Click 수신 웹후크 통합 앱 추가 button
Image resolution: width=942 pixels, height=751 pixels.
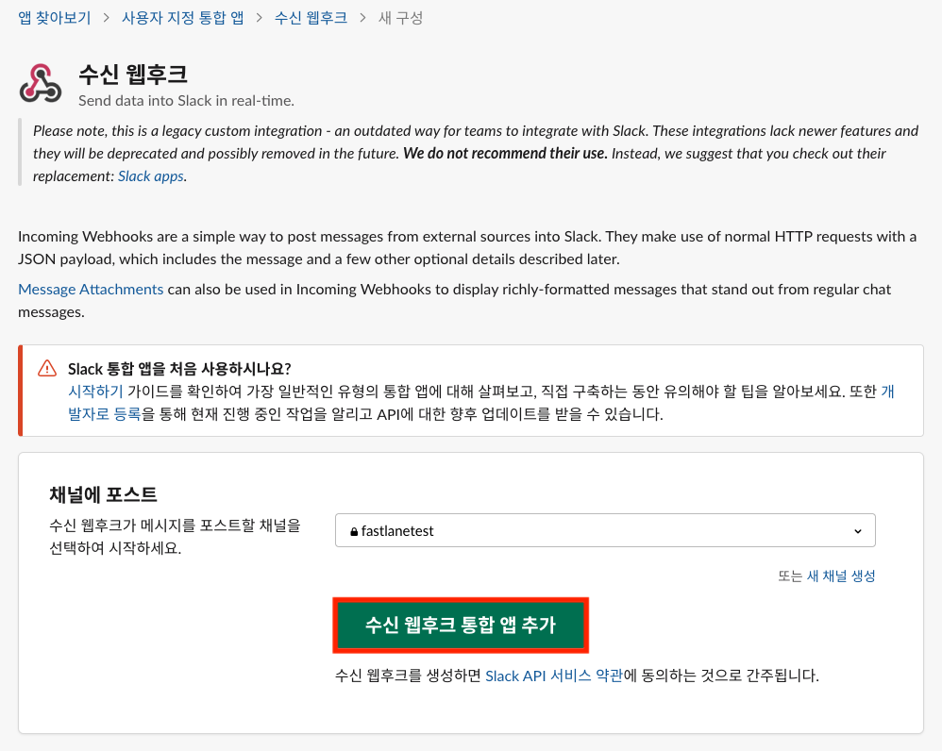[461, 625]
